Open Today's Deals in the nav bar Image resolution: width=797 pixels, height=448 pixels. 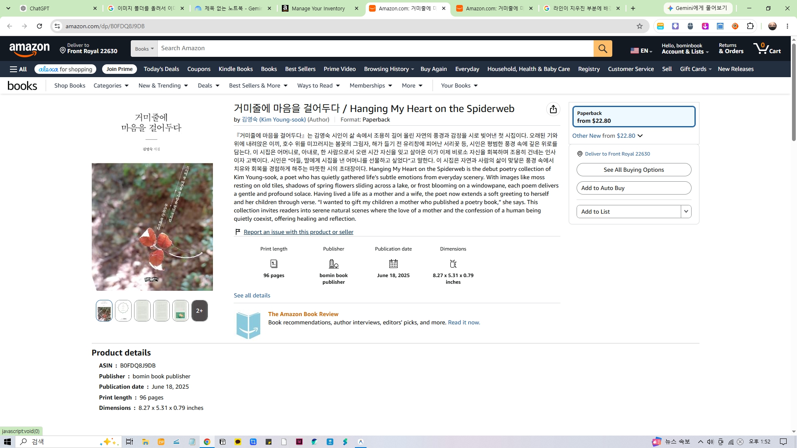click(x=161, y=69)
